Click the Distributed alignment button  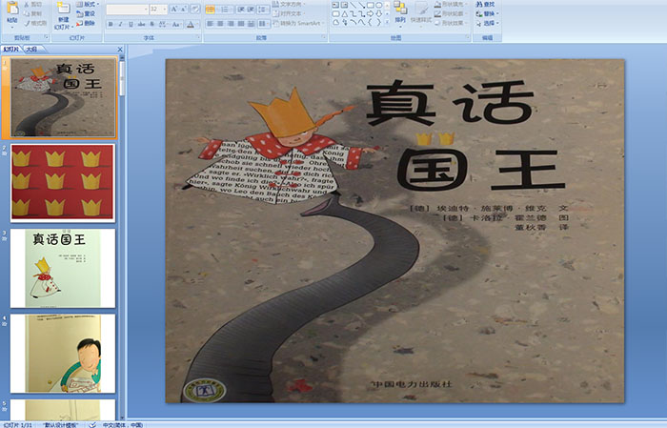tap(251, 24)
